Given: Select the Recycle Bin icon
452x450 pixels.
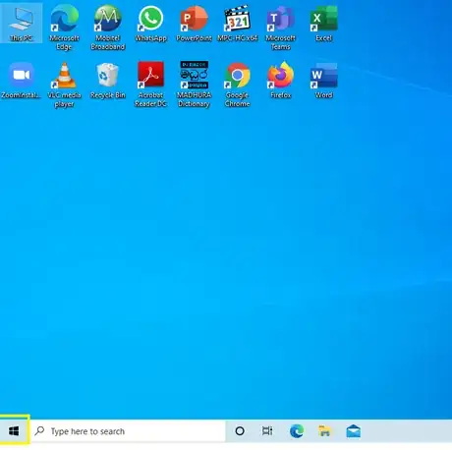Looking at the screenshot, I should click(x=108, y=81).
